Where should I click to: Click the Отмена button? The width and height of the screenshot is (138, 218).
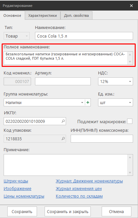coord(117,211)
